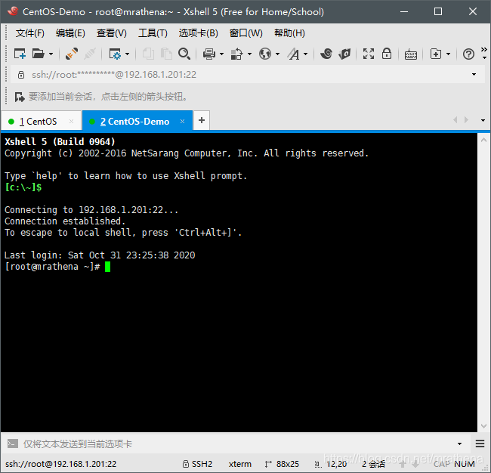Click the Font icon
This screenshot has height=473, width=491.
pyautogui.click(x=293, y=54)
